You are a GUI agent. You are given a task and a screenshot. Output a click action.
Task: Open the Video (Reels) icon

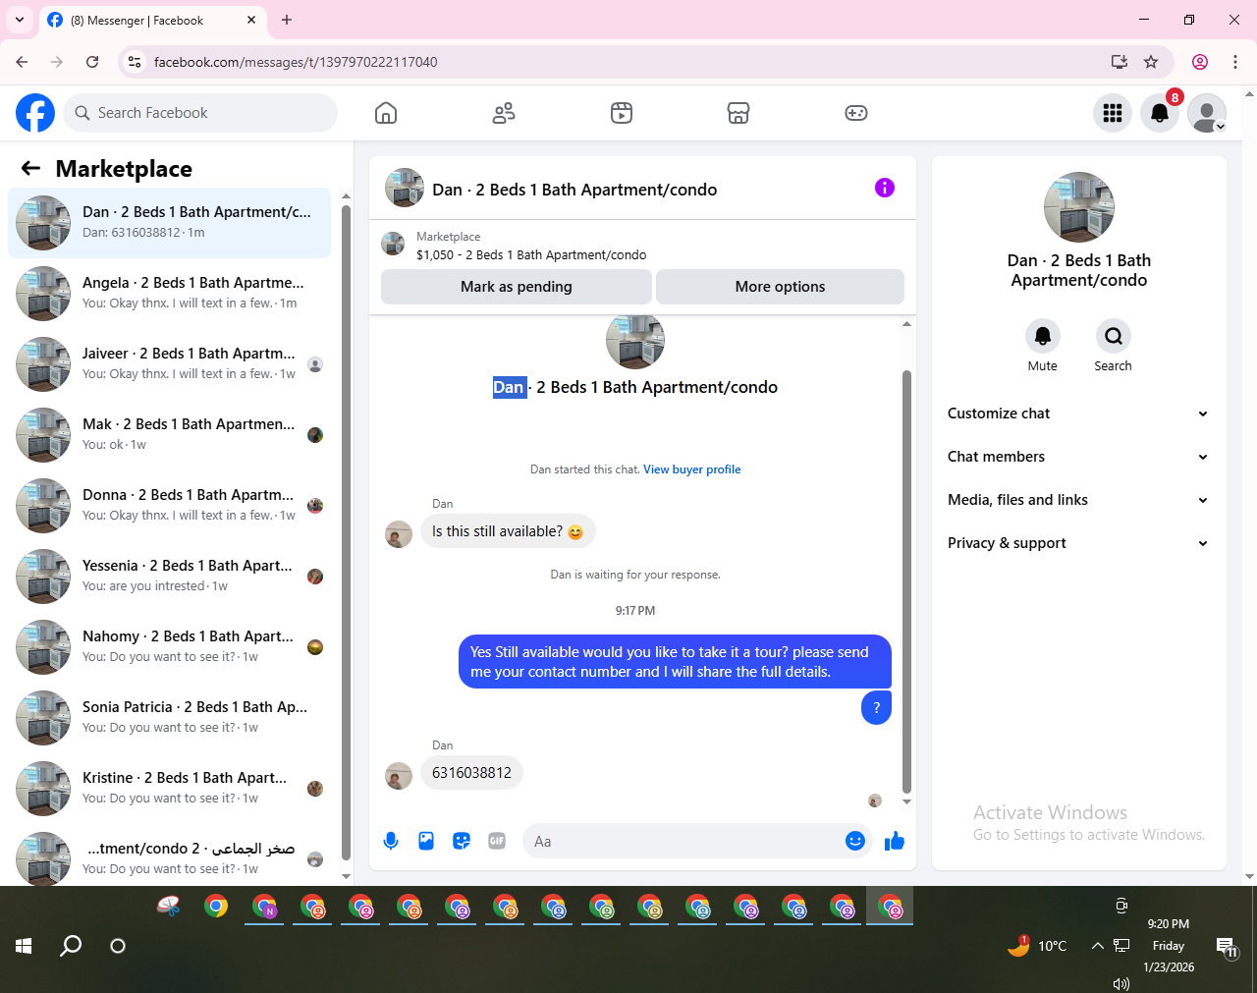622,113
